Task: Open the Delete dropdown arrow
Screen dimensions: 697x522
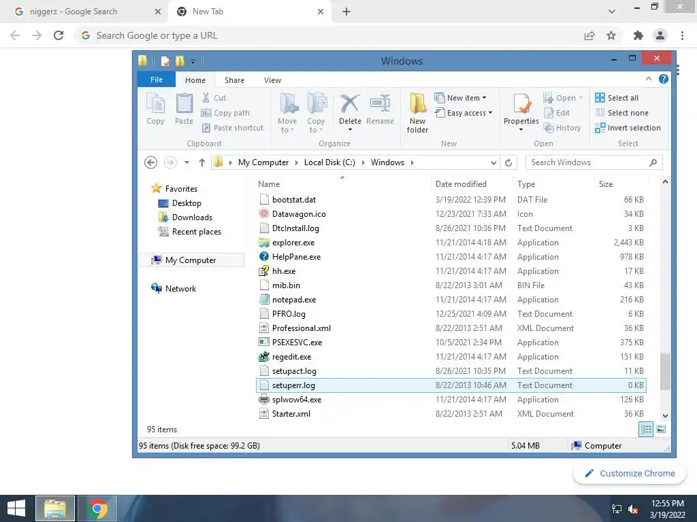Action: [x=350, y=130]
